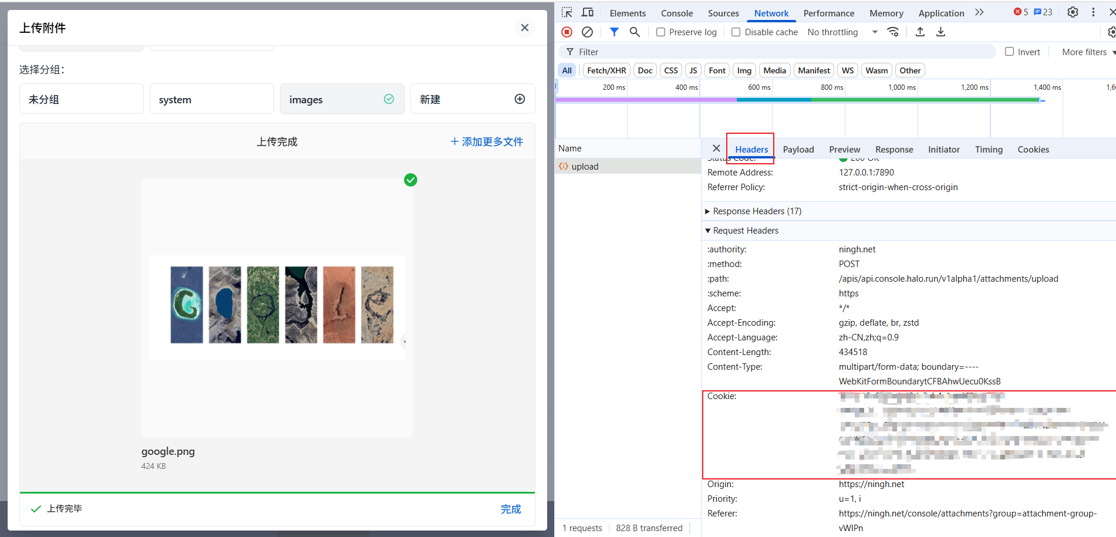This screenshot has width=1116, height=537.
Task: Click the red errors count badge
Action: tap(1021, 12)
